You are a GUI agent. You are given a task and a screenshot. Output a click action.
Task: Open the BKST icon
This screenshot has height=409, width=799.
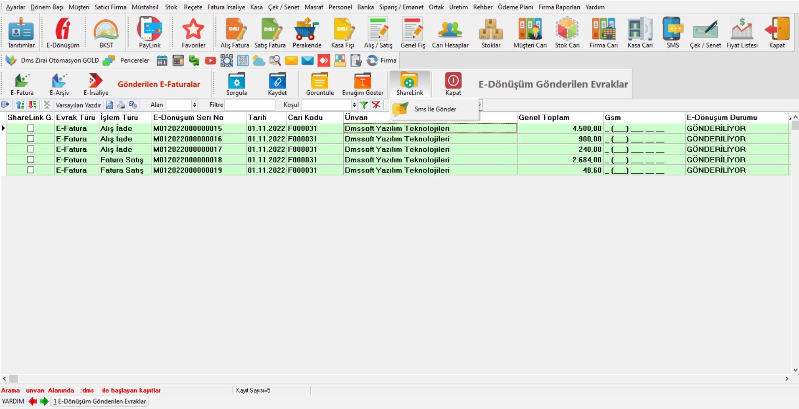(106, 33)
